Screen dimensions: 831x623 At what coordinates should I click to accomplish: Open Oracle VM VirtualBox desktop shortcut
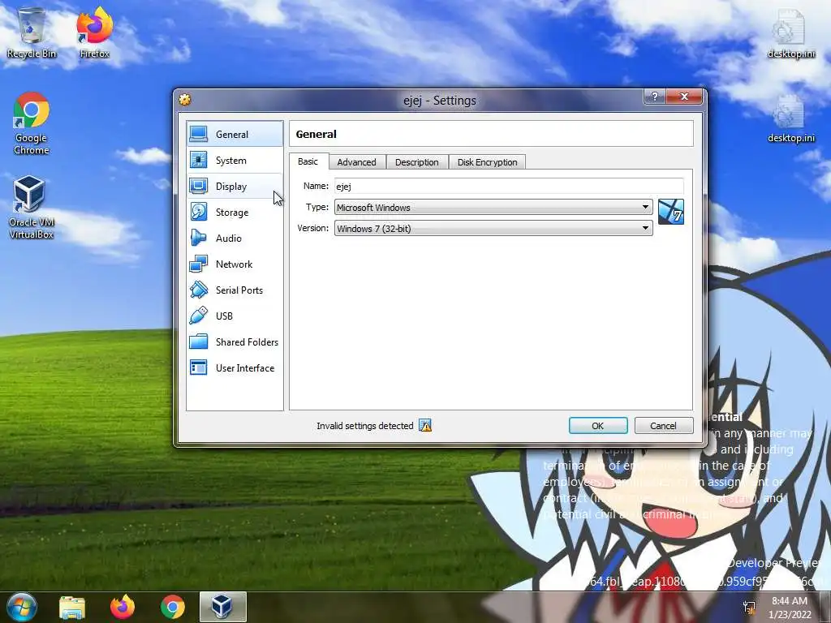32,208
